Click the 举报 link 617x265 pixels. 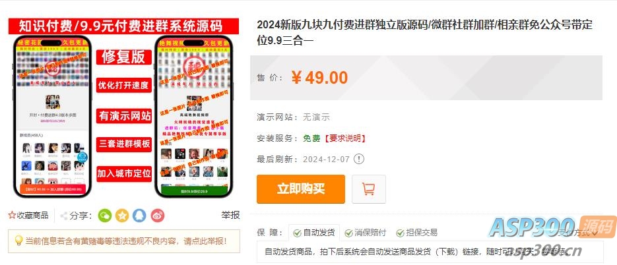[x=230, y=215]
